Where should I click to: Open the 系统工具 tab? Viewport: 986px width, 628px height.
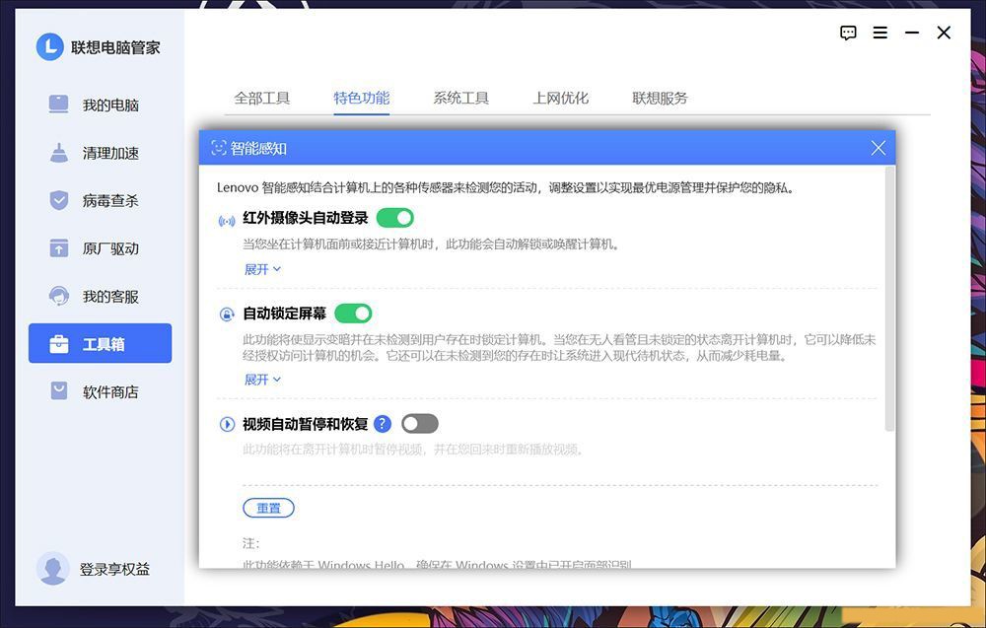460,98
